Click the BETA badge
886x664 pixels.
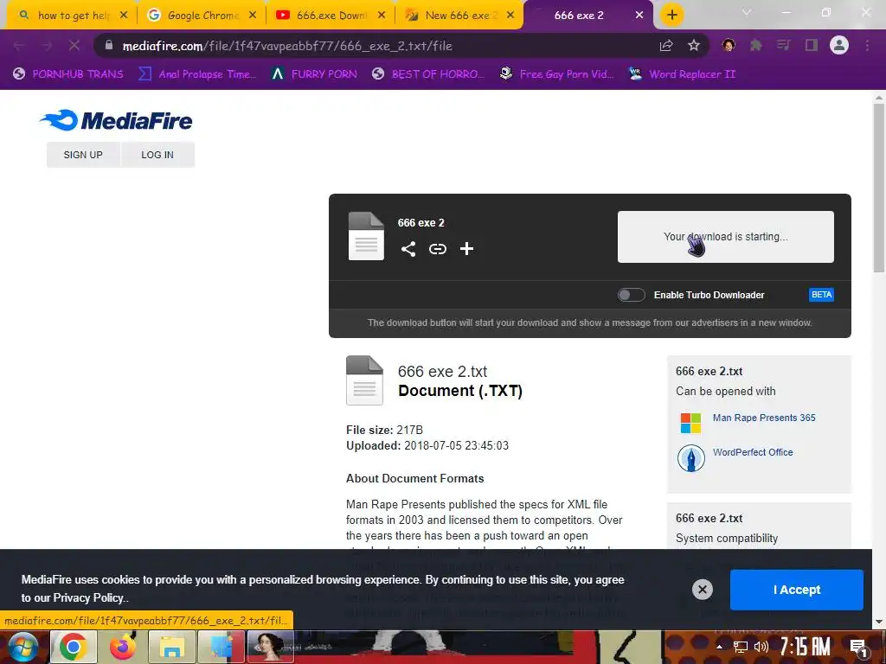[x=821, y=295]
